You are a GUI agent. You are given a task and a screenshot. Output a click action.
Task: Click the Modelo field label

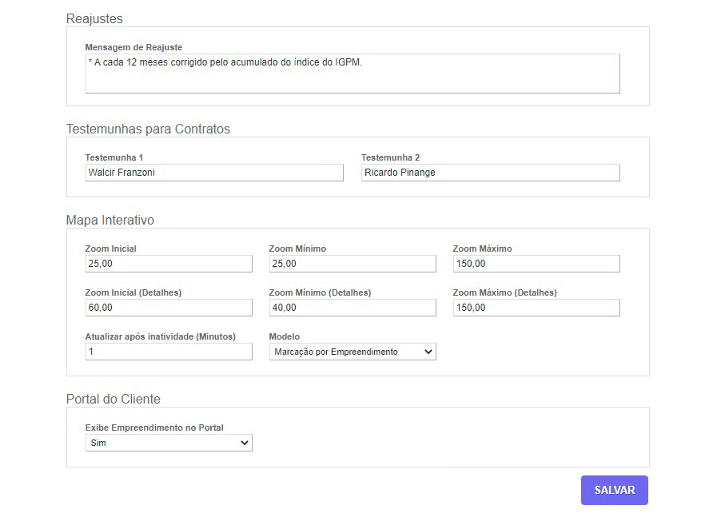(x=285, y=336)
